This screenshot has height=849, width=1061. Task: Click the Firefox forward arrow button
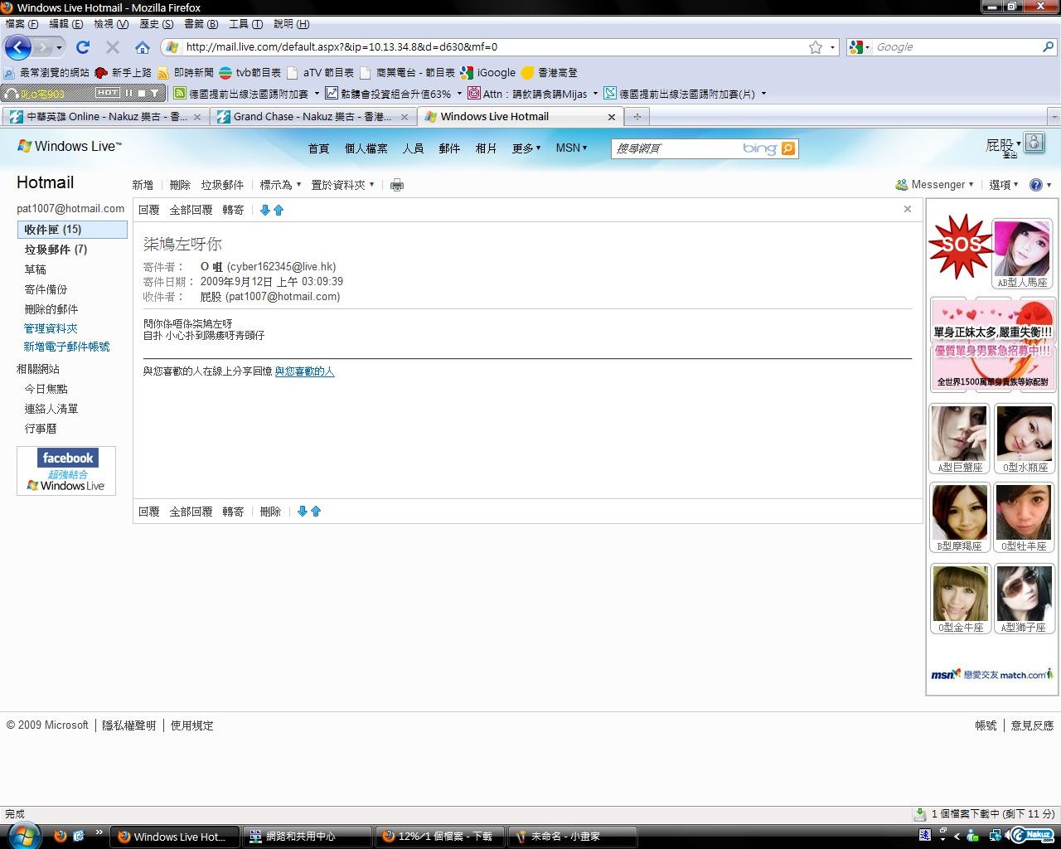pyautogui.click(x=44, y=47)
